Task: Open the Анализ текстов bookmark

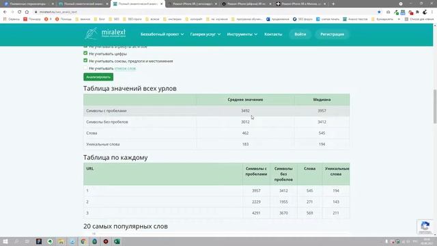Action: (355, 19)
